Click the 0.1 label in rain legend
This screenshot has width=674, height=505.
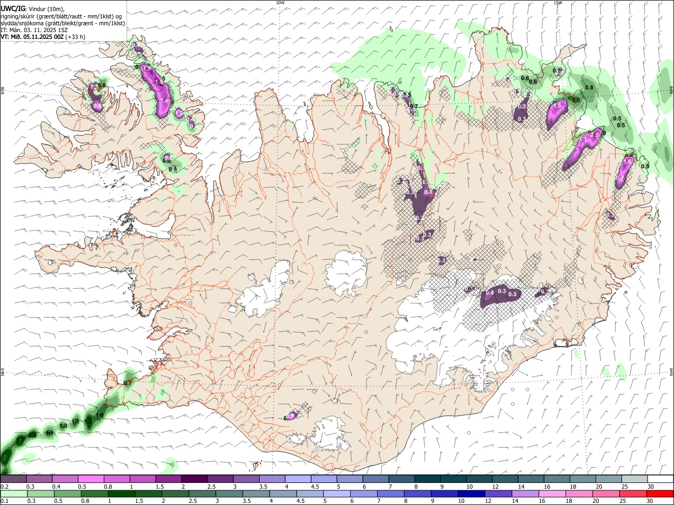click(4, 501)
